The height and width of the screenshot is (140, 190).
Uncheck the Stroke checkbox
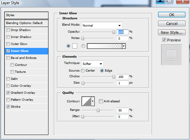[8, 106]
